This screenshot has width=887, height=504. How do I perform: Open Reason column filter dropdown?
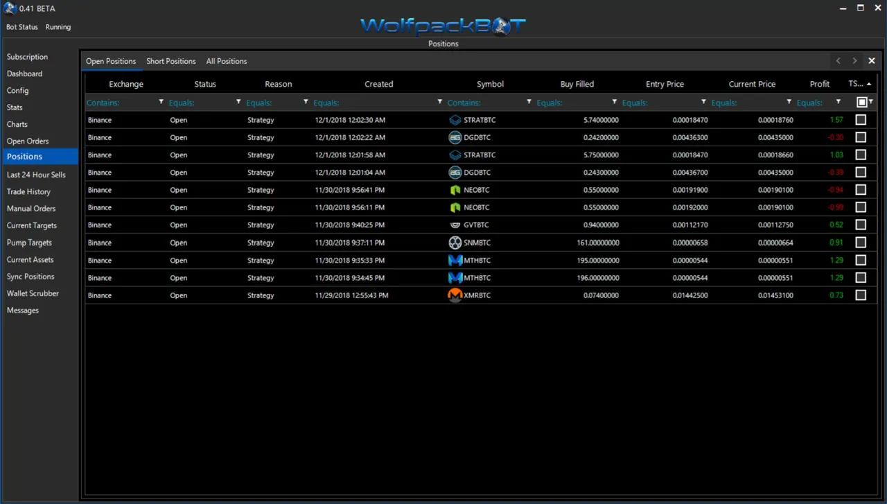coord(306,102)
